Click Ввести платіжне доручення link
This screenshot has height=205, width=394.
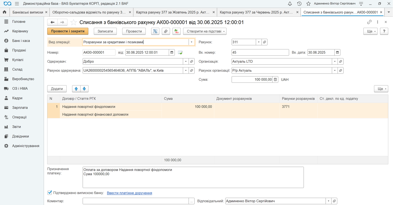(129, 193)
